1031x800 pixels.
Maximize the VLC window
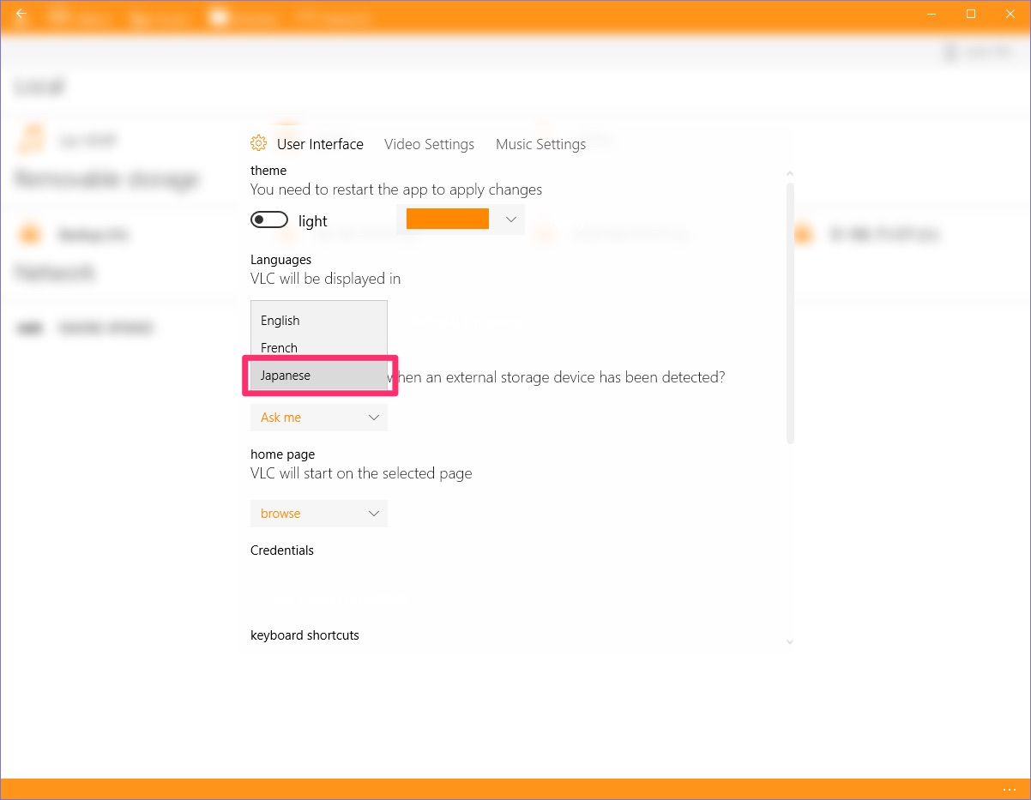tap(971, 14)
